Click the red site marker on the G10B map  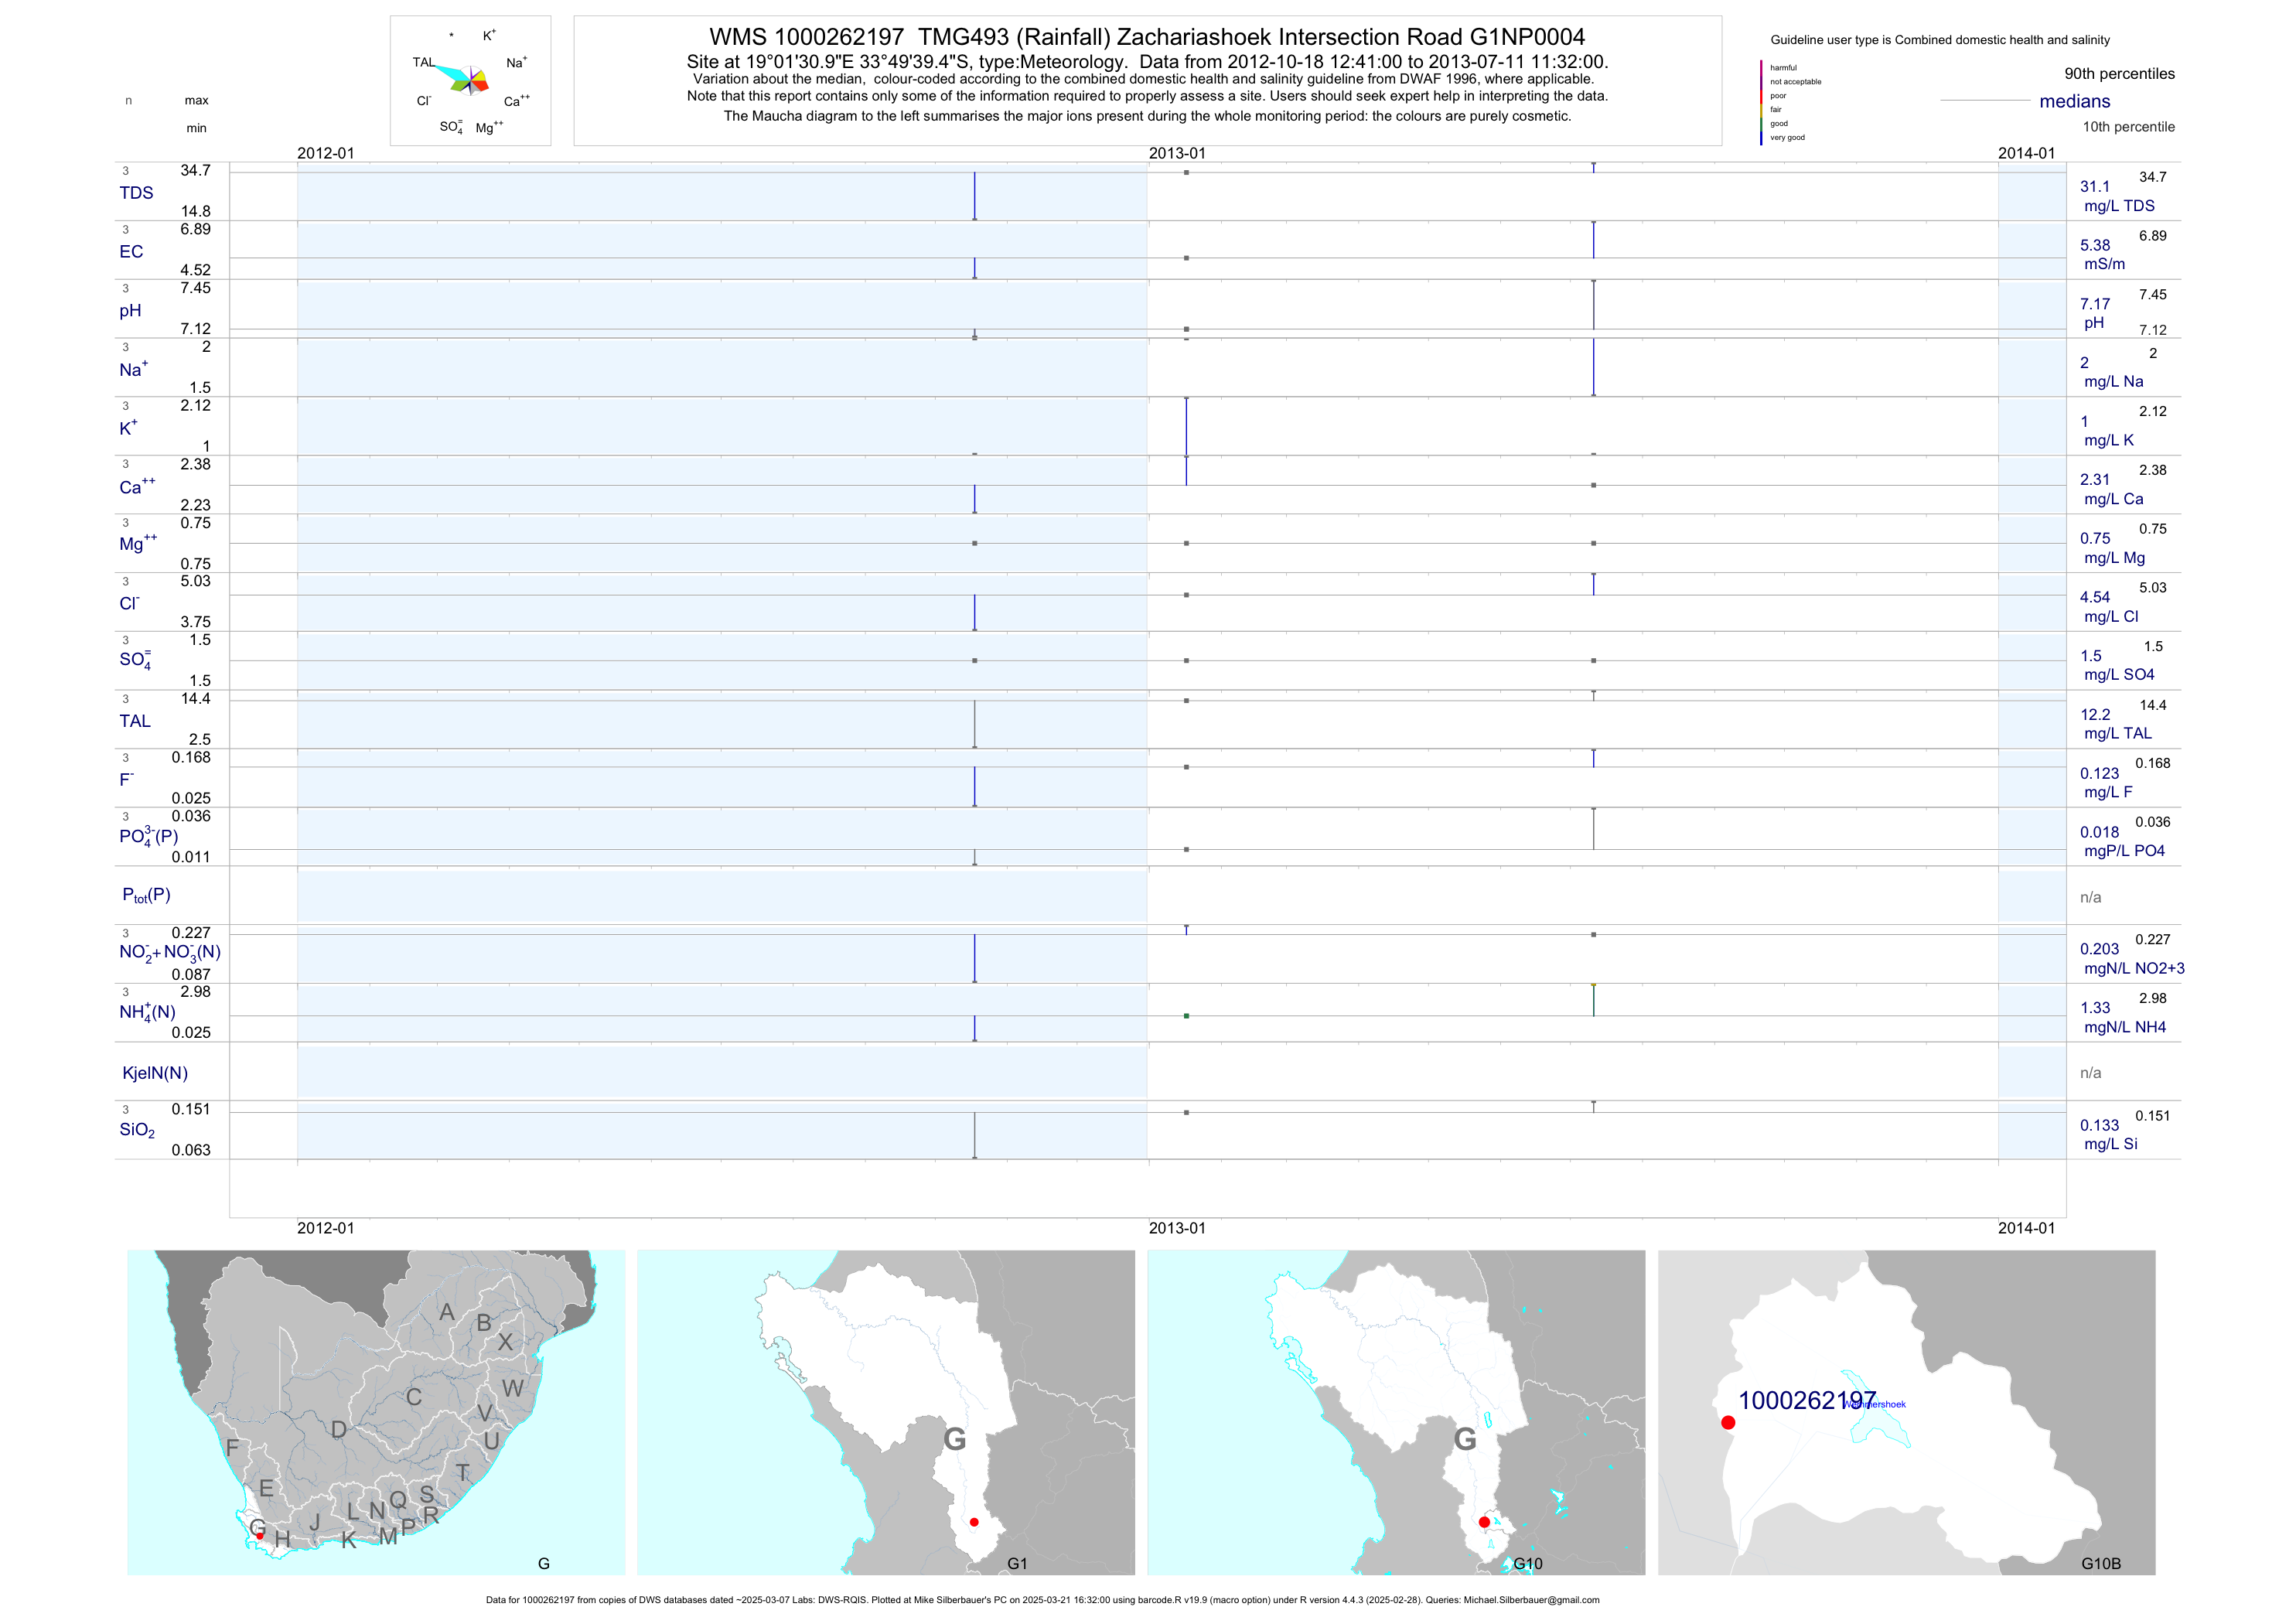(x=1728, y=1422)
